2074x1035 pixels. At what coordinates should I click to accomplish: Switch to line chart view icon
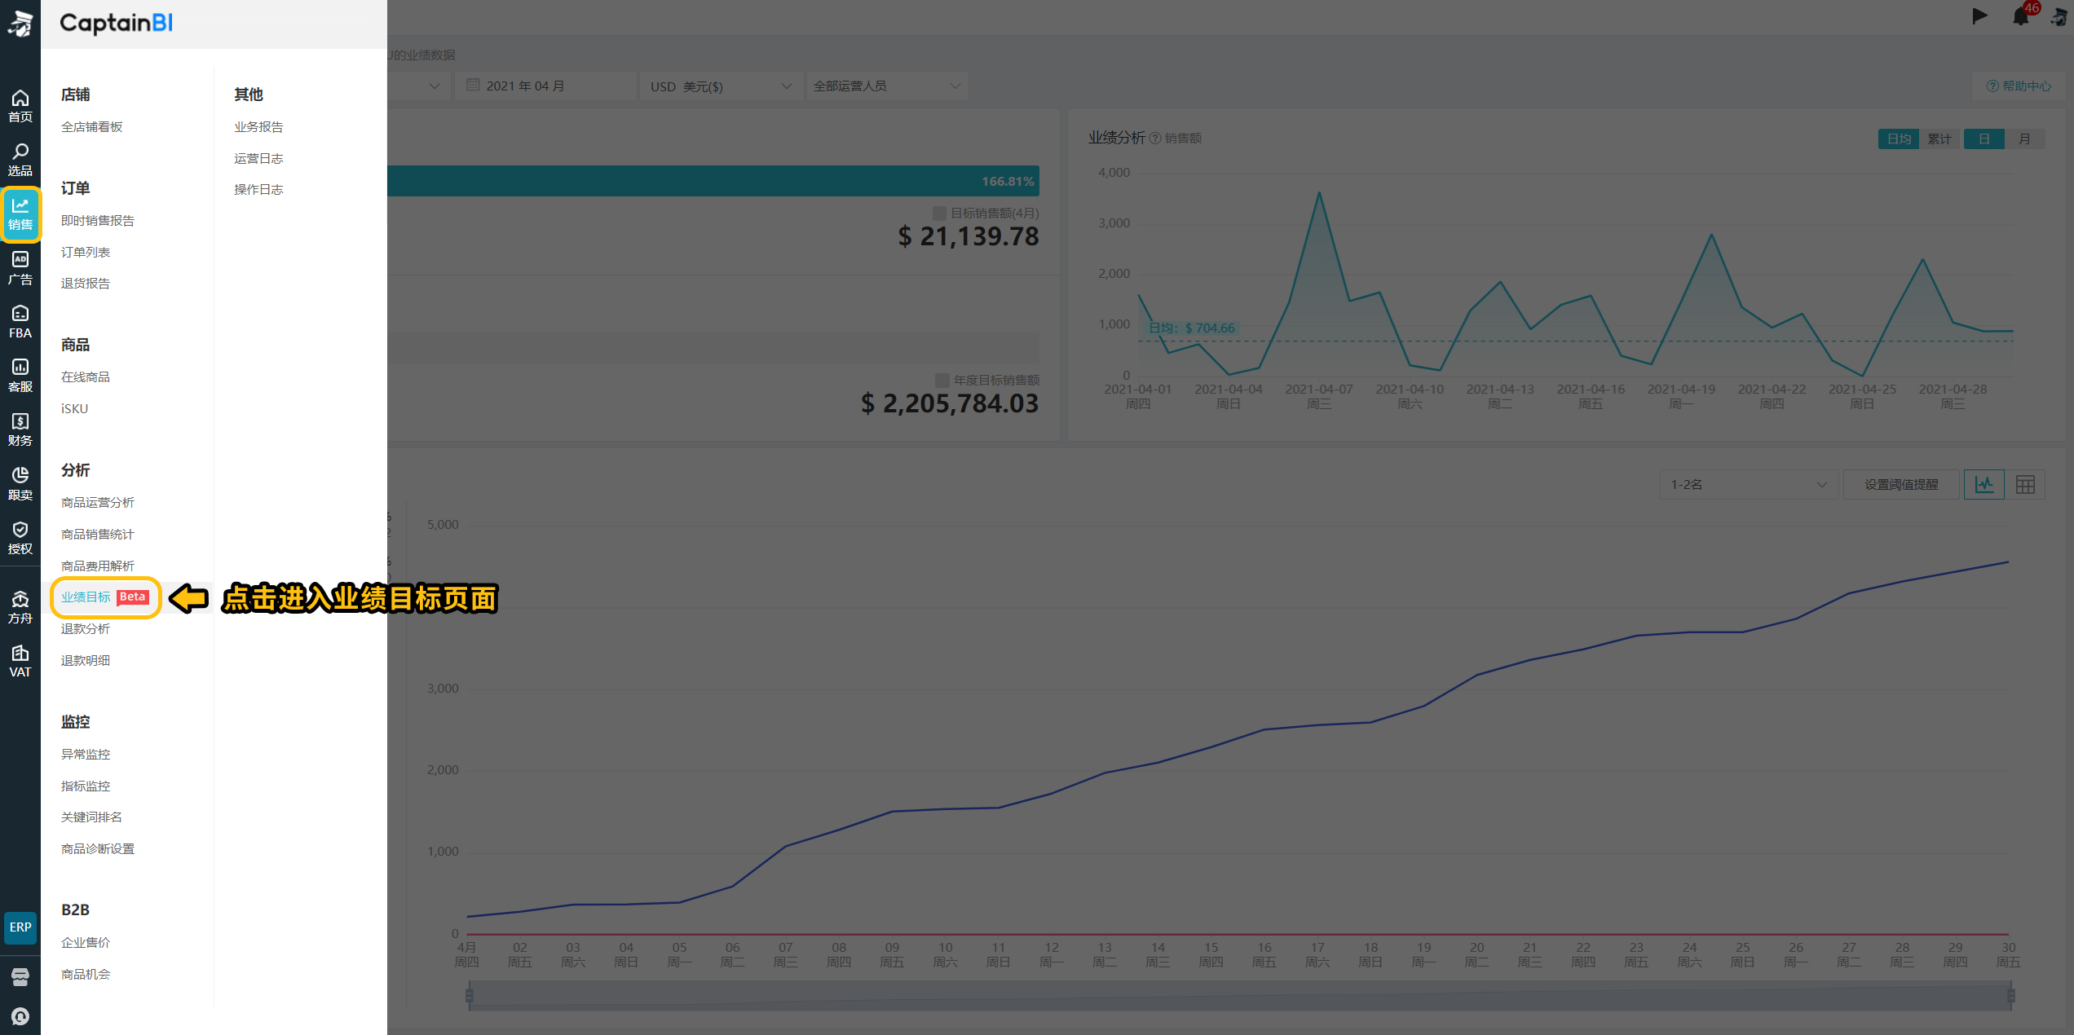1984,485
